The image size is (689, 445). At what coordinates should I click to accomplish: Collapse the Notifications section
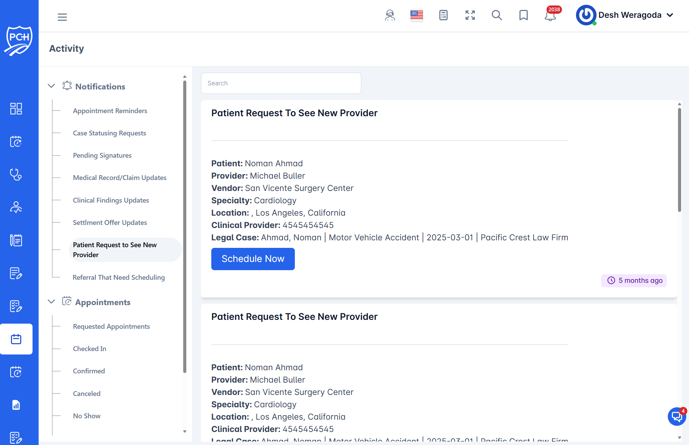tap(51, 86)
